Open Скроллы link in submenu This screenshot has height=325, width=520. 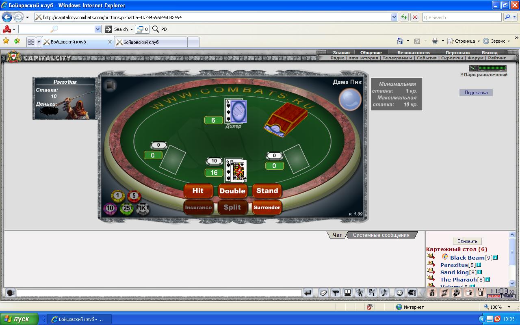(x=452, y=58)
